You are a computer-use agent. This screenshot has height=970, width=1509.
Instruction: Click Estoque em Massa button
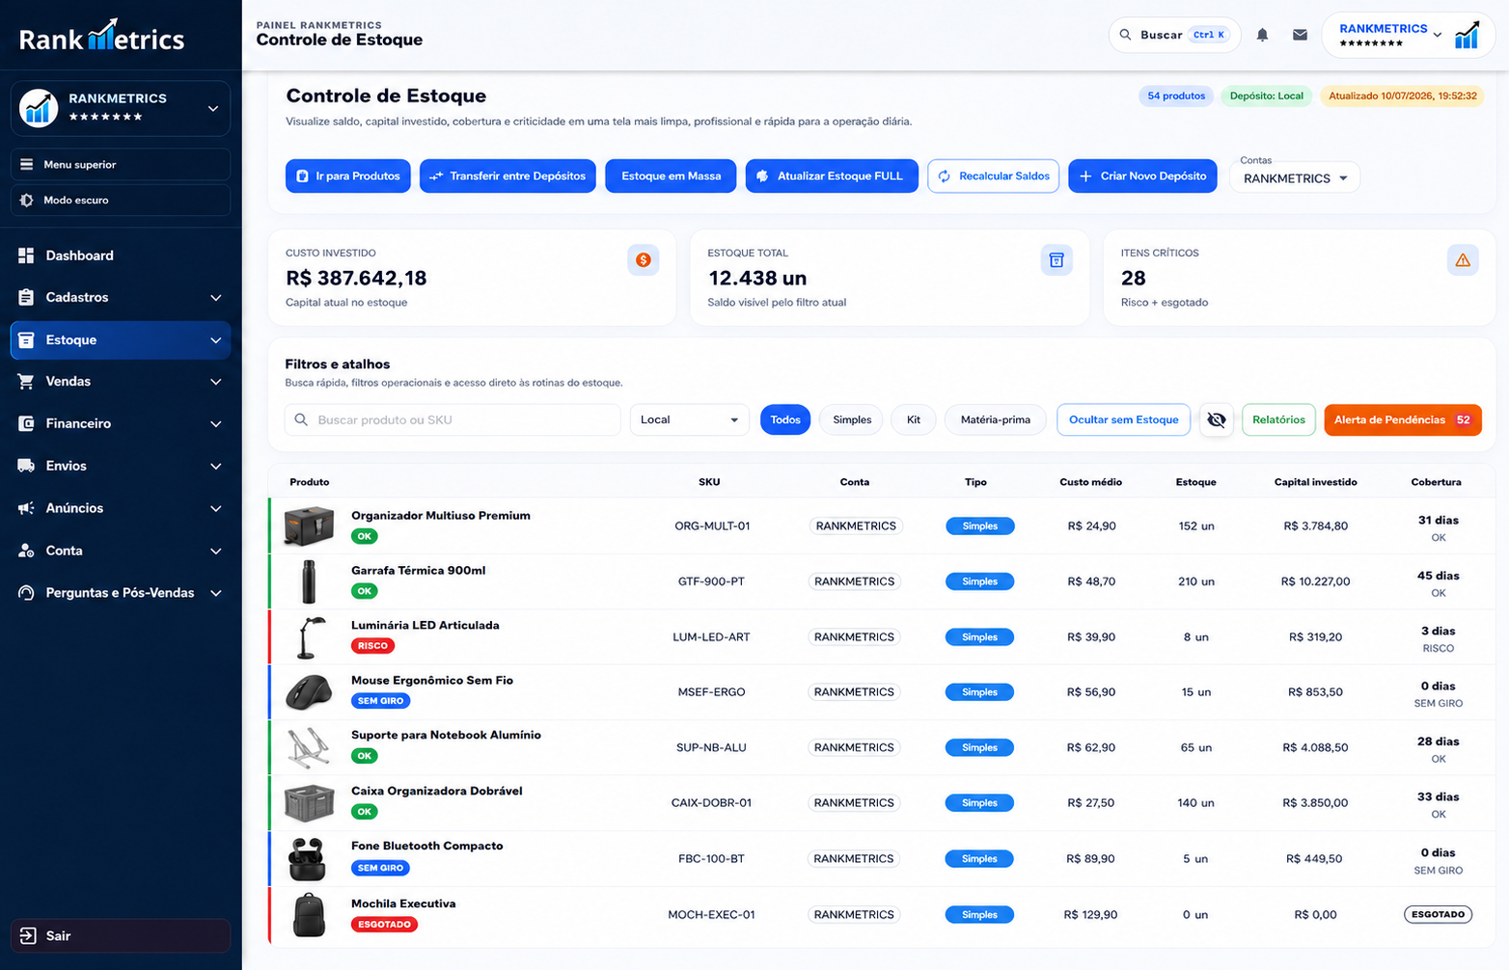point(671,176)
